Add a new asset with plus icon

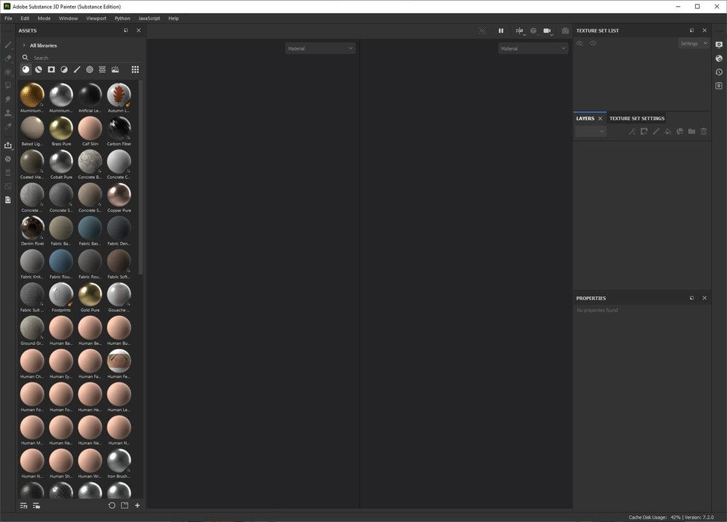137,505
